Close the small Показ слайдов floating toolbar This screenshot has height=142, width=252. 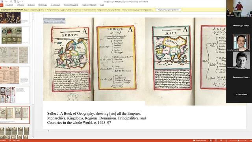coord(64,19)
